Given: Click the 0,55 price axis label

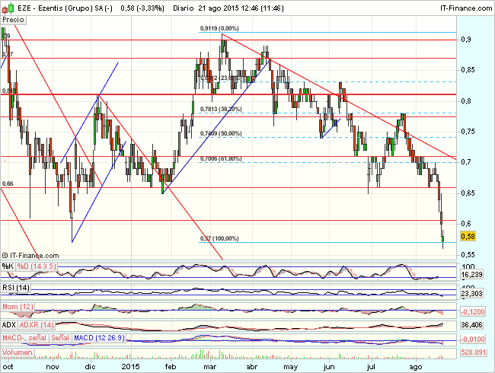Looking at the screenshot, I should (x=468, y=255).
